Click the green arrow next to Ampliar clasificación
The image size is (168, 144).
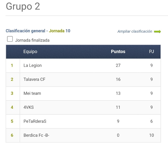157,32
